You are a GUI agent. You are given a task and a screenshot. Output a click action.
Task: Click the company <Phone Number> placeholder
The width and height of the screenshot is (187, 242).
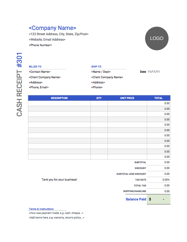40,45
